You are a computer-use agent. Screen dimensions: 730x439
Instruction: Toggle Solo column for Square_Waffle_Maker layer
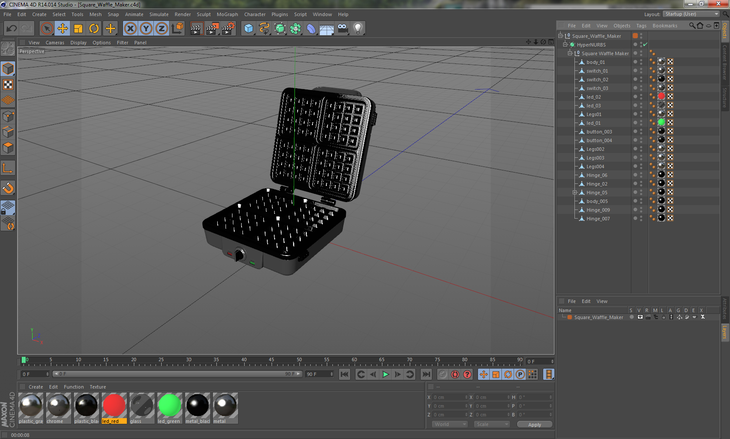tap(632, 317)
